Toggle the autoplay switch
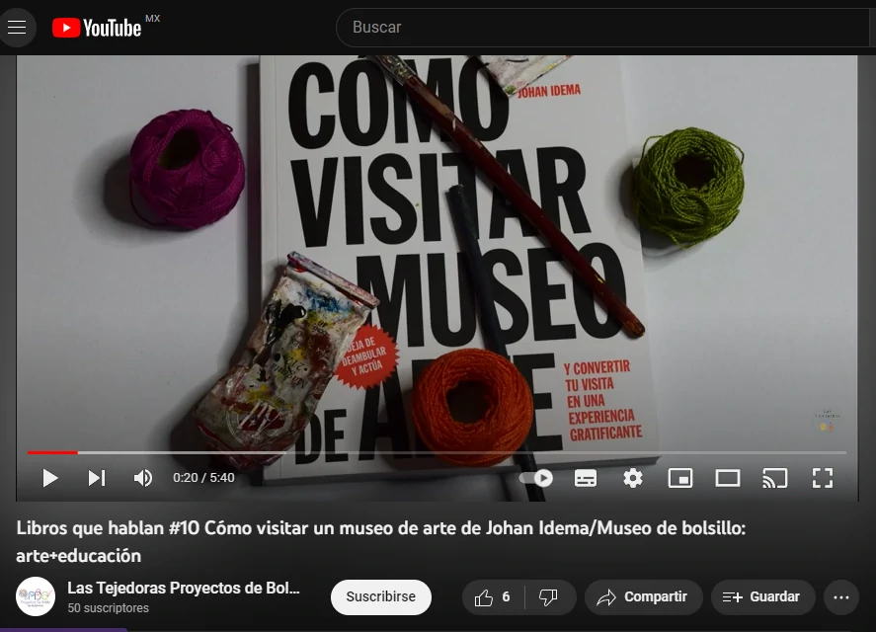The width and height of the screenshot is (876, 632). click(x=536, y=478)
